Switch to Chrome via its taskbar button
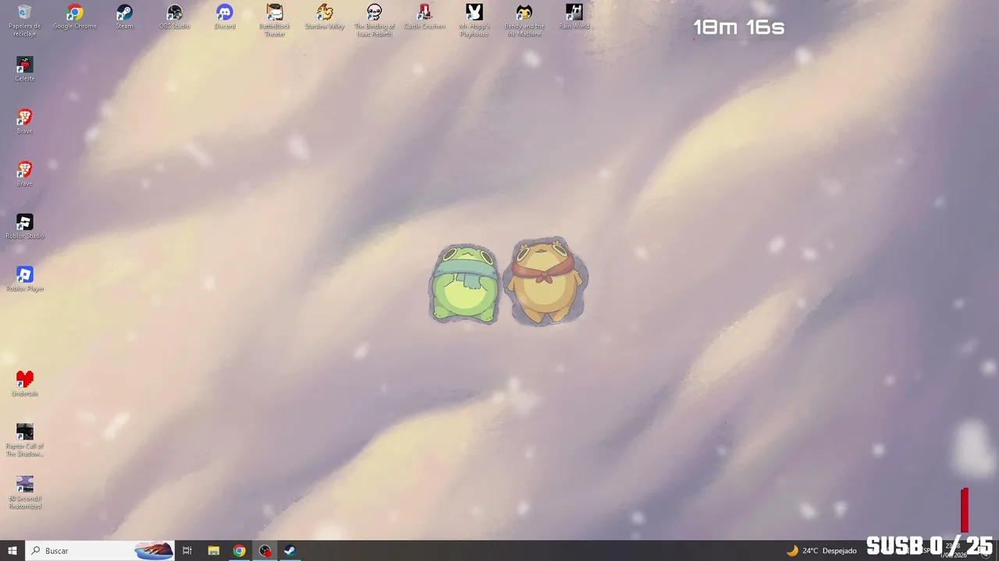This screenshot has width=999, height=561. [239, 551]
